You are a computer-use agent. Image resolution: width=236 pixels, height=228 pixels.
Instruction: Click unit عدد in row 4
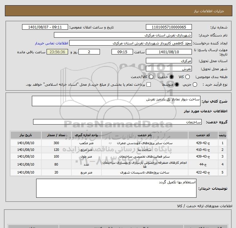click(x=86, y=165)
